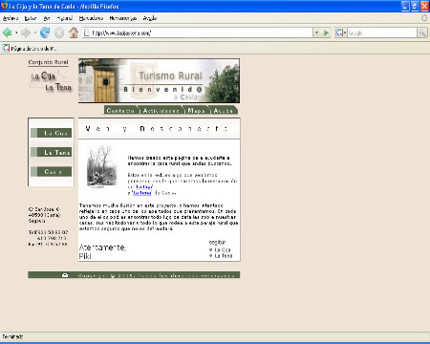Click the page icon in the address bar

tap(86, 32)
